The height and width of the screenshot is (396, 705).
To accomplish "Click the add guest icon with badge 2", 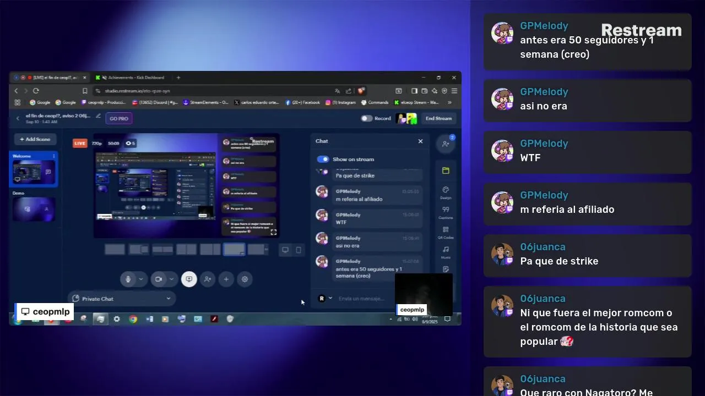I will pos(446,144).
